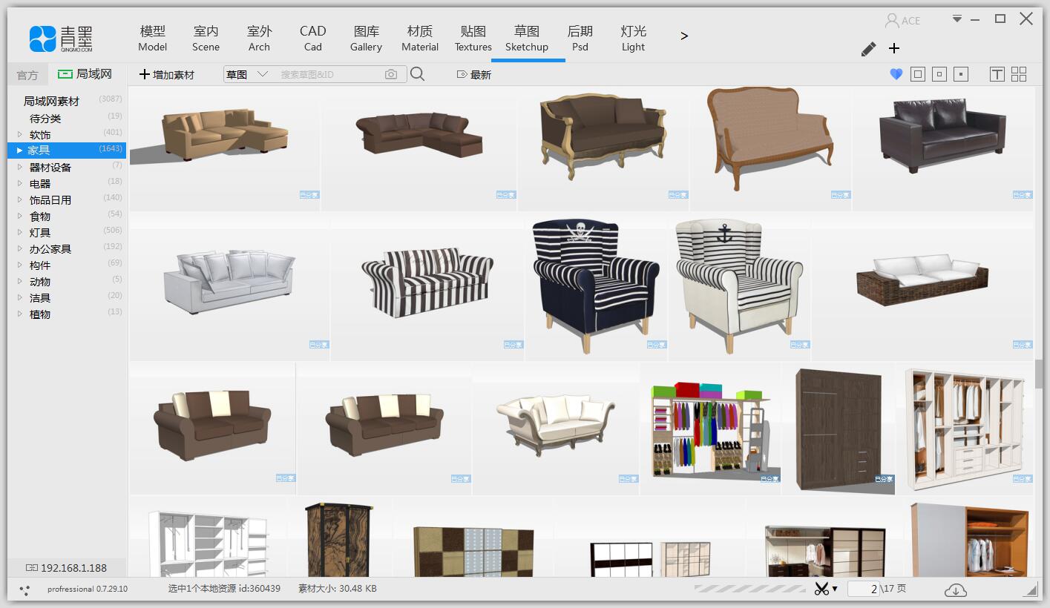Image resolution: width=1050 pixels, height=608 pixels.
Task: Open the 室内 Scene tab
Action: [x=206, y=39]
